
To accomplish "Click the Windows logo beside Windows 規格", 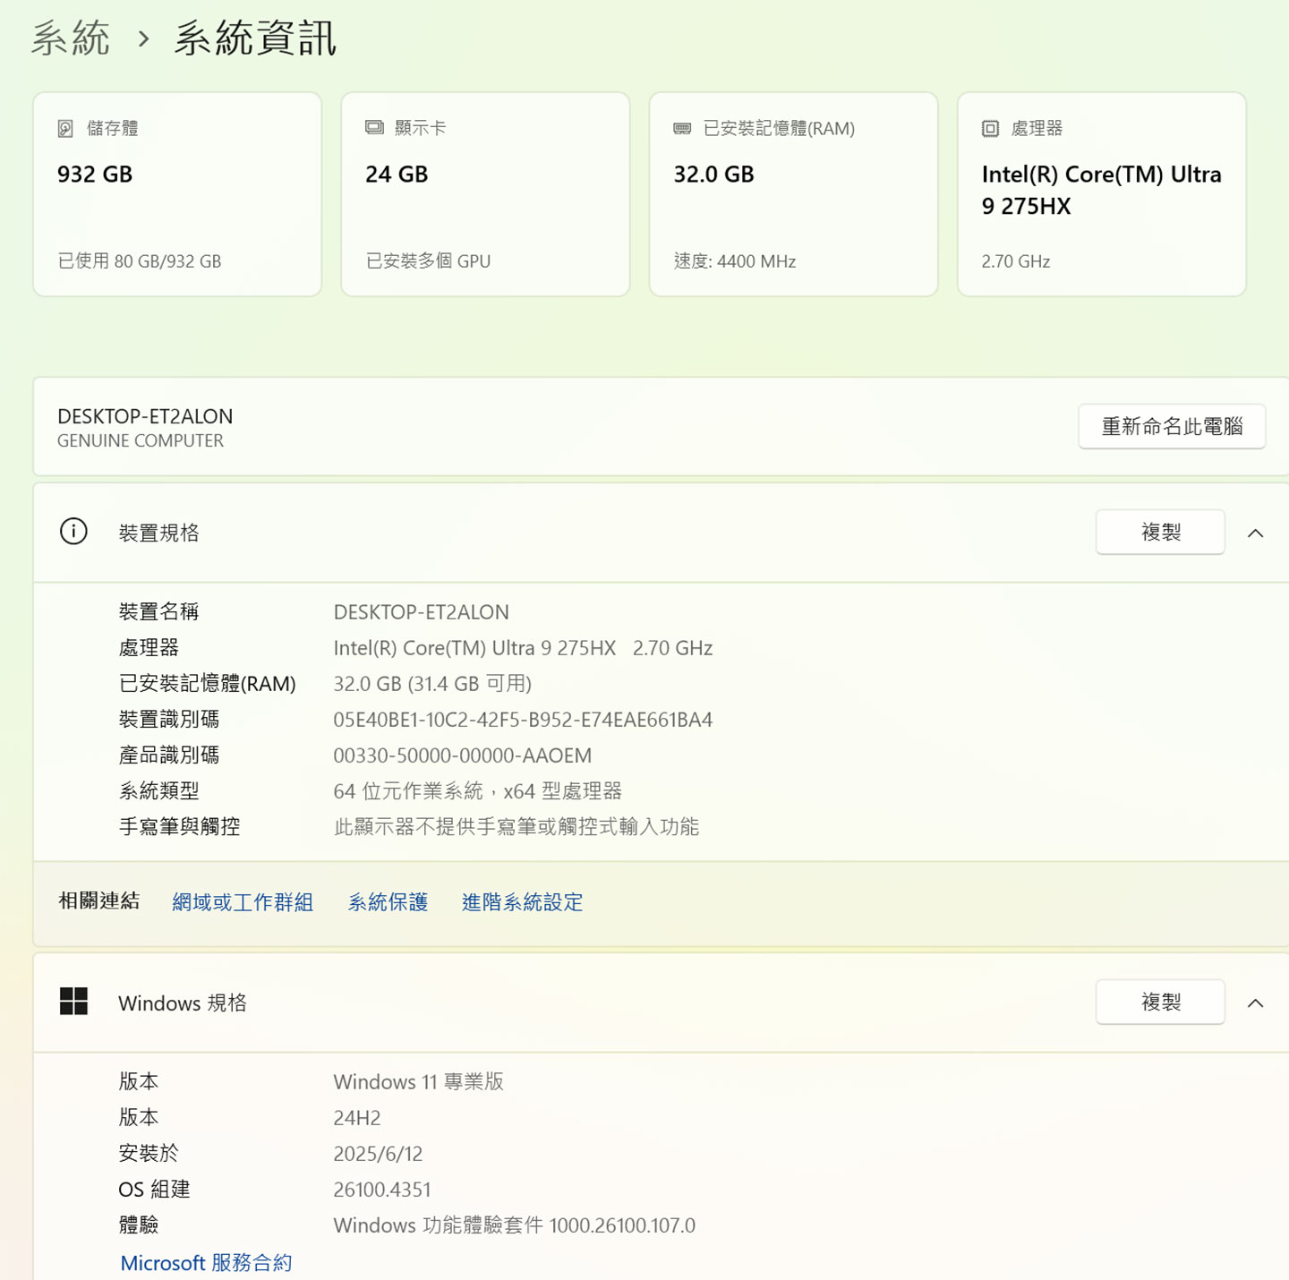I will click(73, 1003).
